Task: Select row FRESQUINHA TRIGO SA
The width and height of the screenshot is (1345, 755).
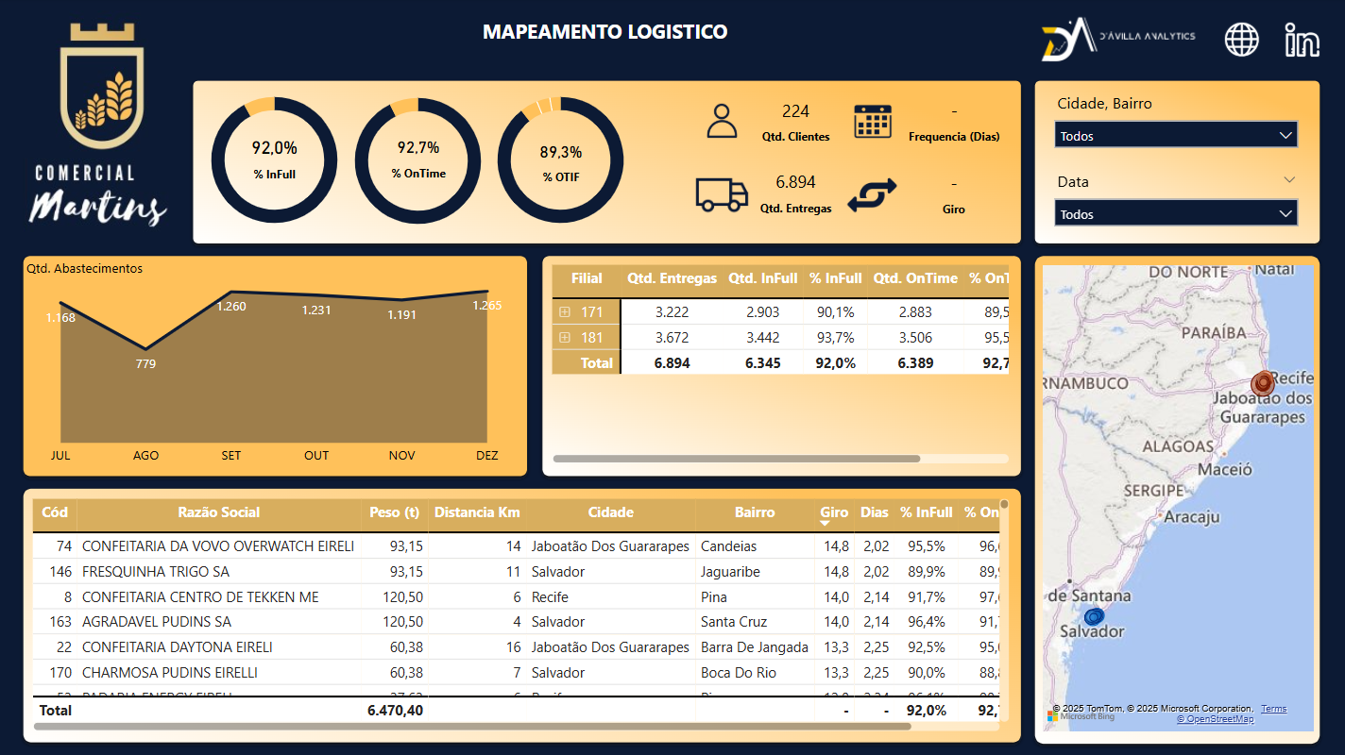Action: (516, 572)
